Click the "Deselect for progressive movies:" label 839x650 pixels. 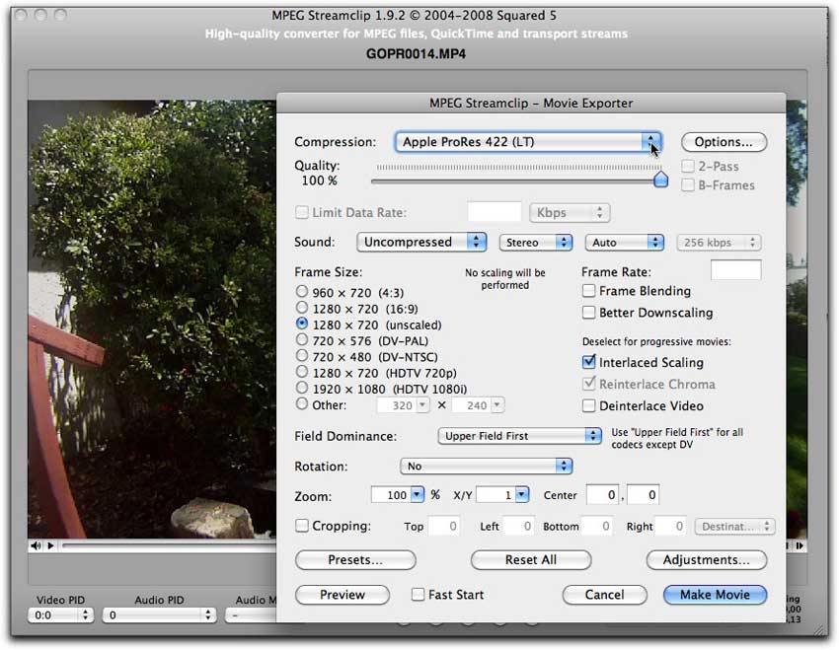[x=656, y=341]
